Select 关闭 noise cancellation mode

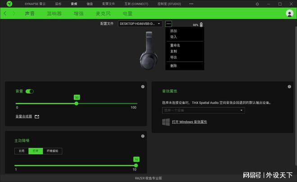22,151
